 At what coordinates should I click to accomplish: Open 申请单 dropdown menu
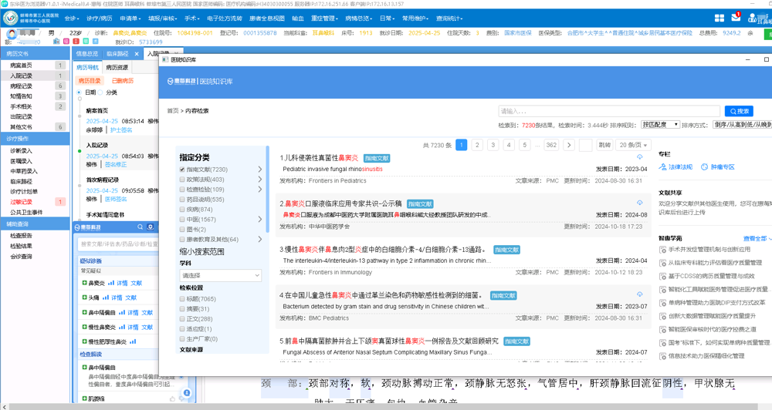click(130, 18)
